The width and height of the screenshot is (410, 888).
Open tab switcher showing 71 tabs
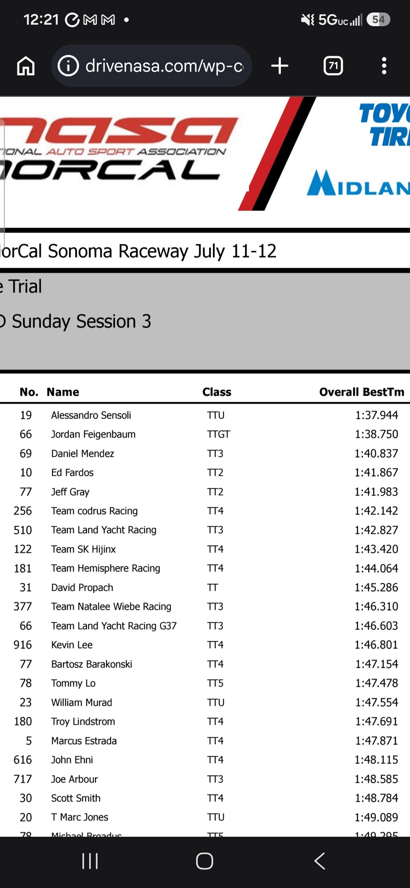click(x=333, y=66)
